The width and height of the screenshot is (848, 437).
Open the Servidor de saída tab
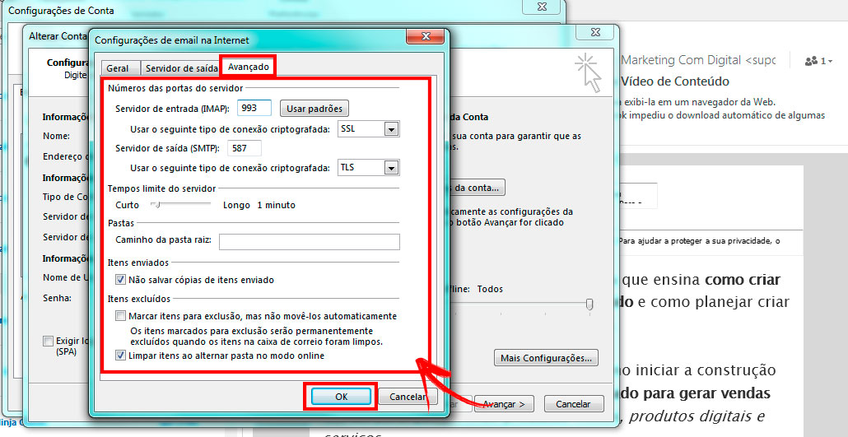[180, 68]
